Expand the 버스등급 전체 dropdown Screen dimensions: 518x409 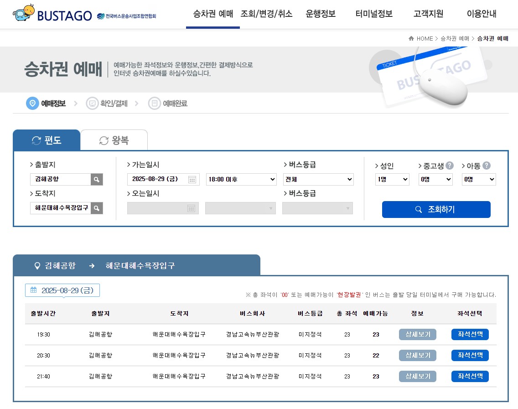coord(318,180)
